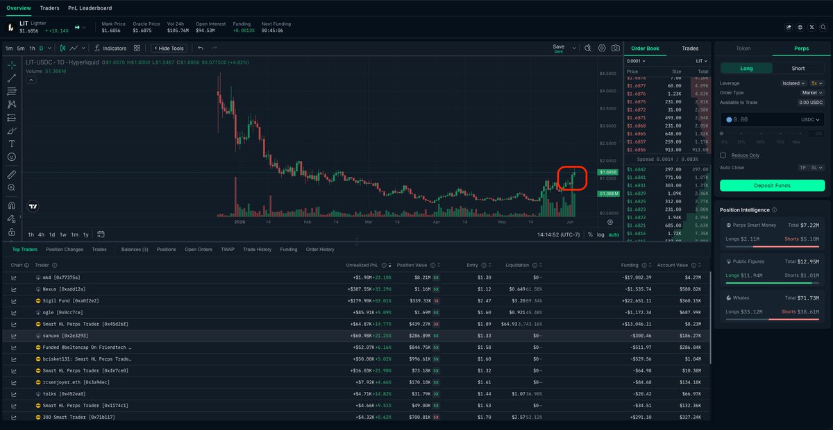Open the Trade History tab
Screen dimensions: 833x430
tap(258, 249)
